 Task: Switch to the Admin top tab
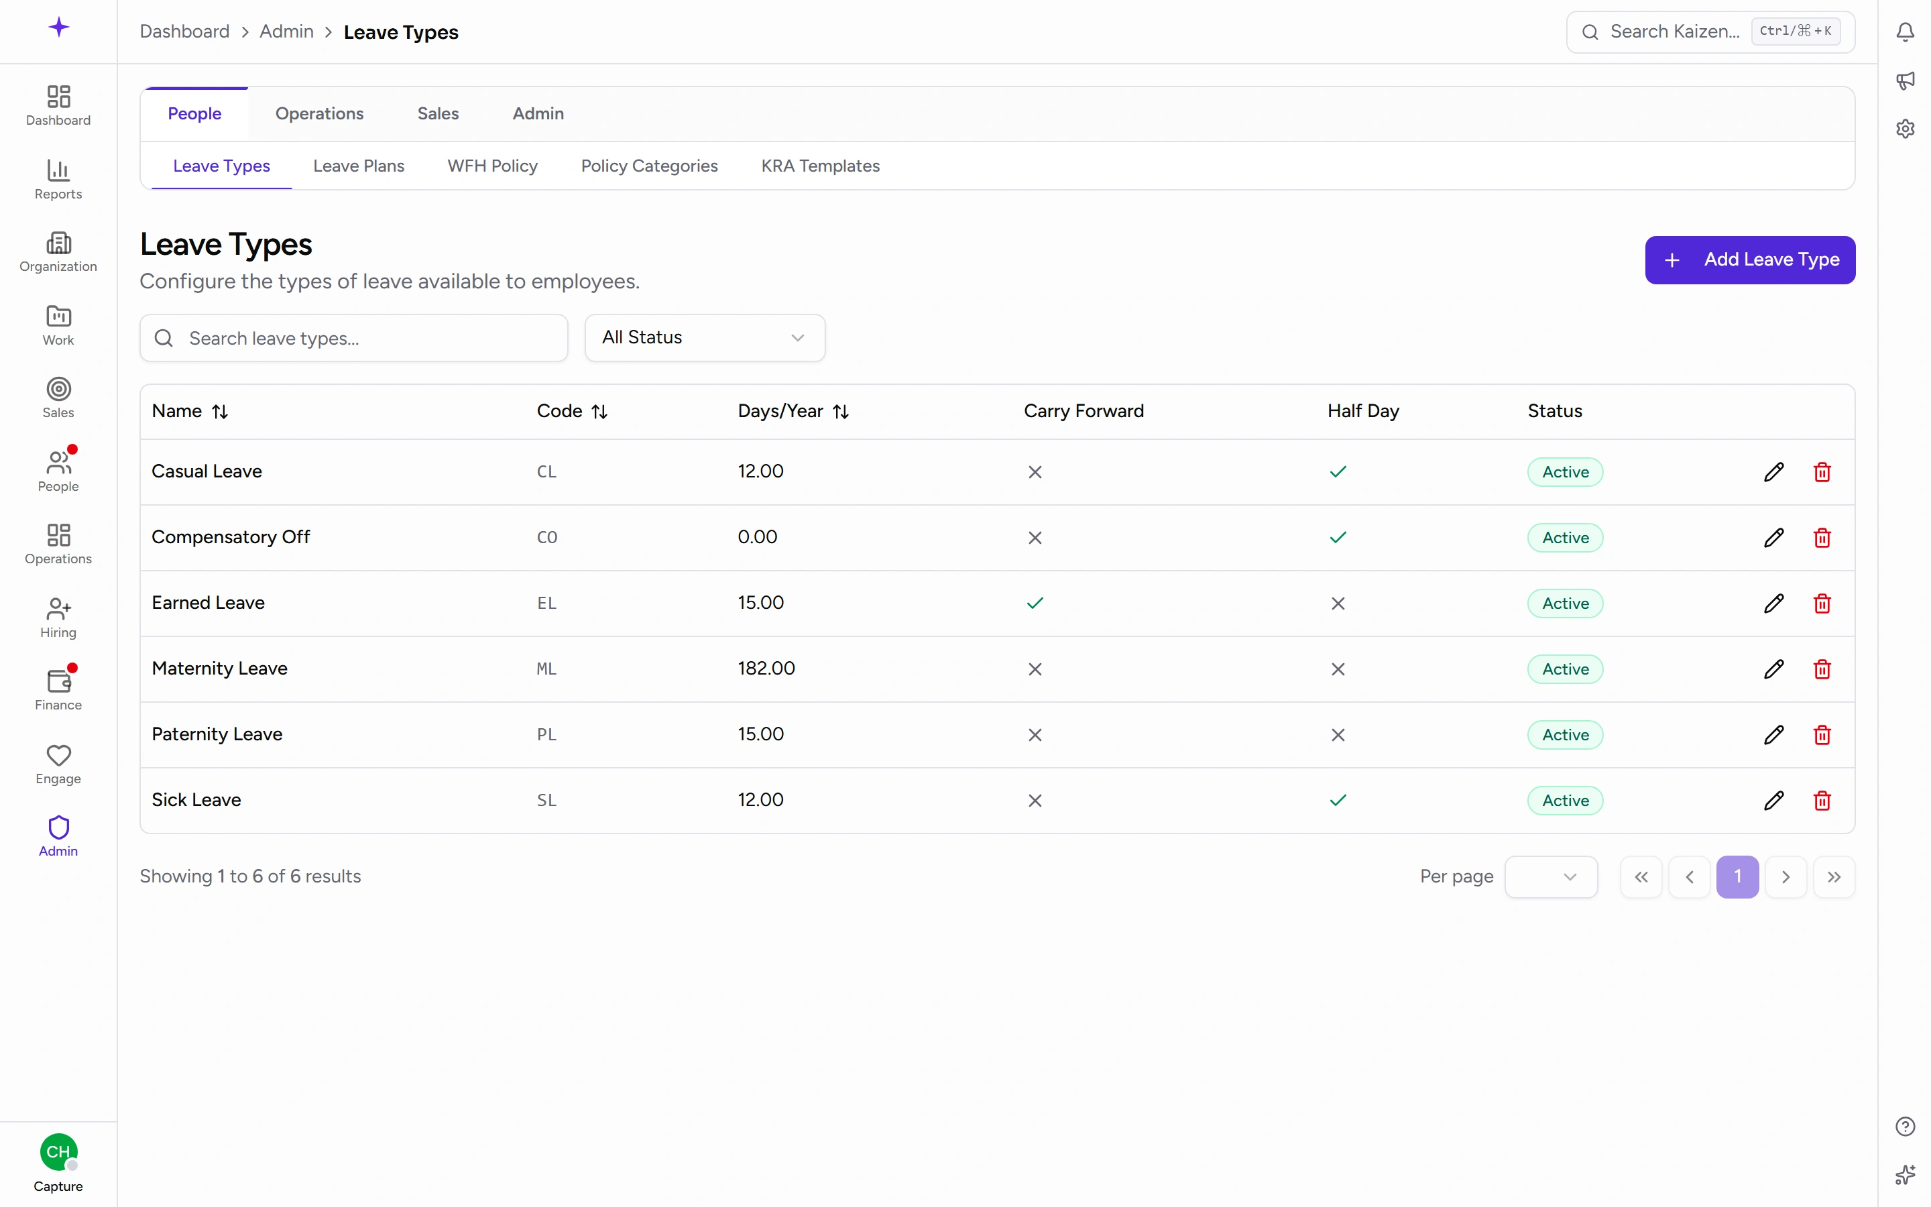coord(538,113)
